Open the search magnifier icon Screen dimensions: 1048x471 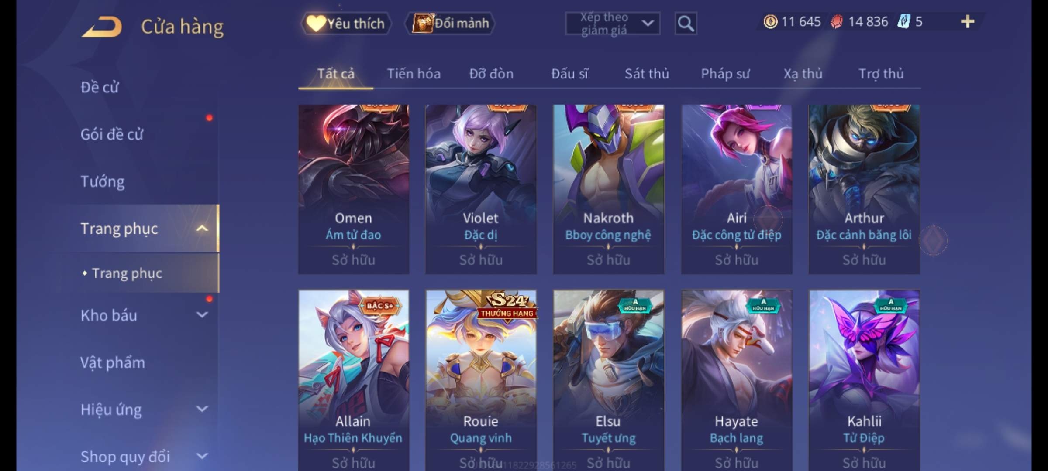(x=686, y=24)
